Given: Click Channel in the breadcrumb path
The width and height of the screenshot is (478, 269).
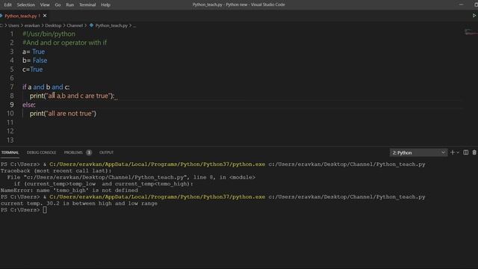Looking at the screenshot, I should (75, 25).
